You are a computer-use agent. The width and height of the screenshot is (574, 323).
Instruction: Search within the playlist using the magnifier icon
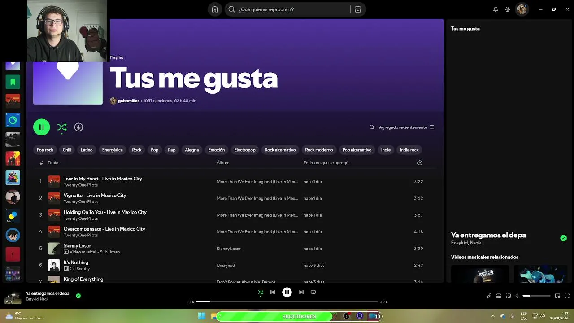point(372,127)
